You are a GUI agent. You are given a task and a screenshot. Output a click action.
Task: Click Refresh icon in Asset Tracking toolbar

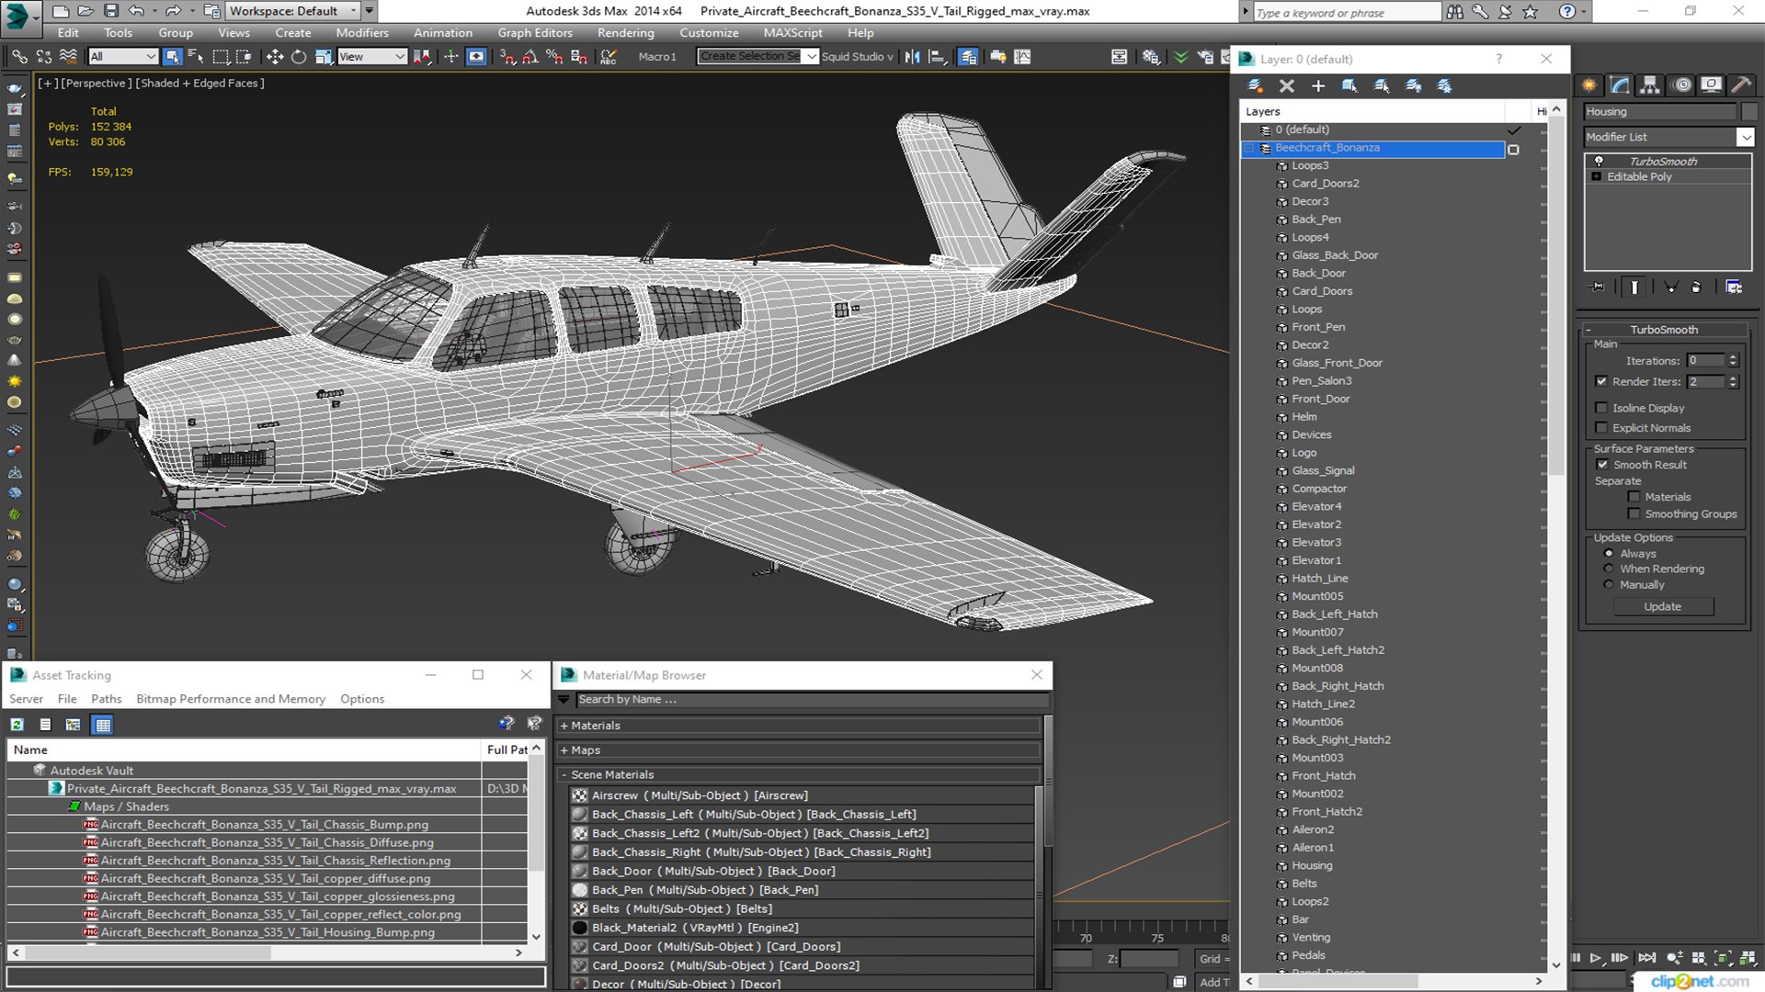pyautogui.click(x=17, y=725)
